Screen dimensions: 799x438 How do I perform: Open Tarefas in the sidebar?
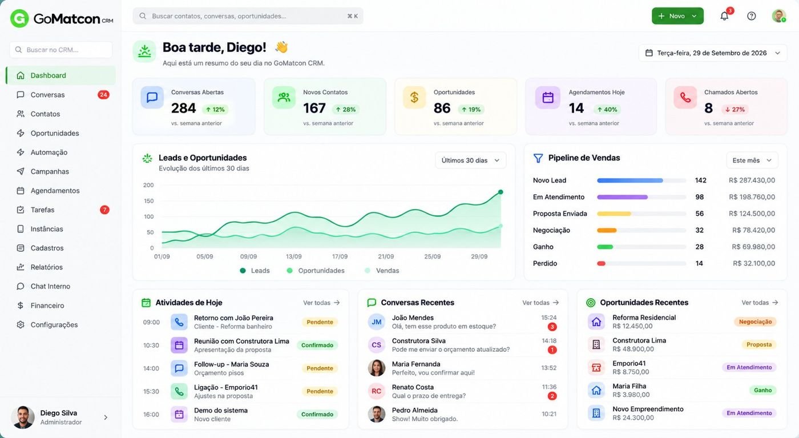click(x=60, y=210)
